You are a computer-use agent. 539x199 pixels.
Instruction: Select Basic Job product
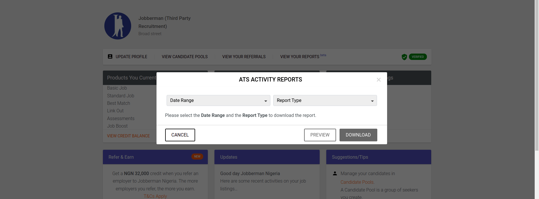click(117, 88)
